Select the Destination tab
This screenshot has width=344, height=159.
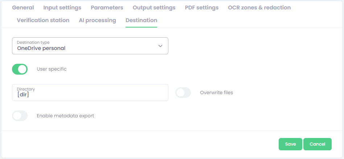coord(141,20)
